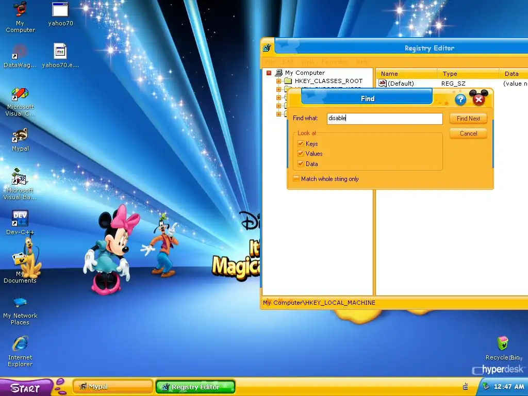Open the Edit menu in Registry Editor

click(x=288, y=62)
